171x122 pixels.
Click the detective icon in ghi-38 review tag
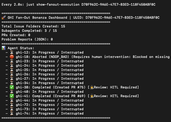click(x=92, y=87)
